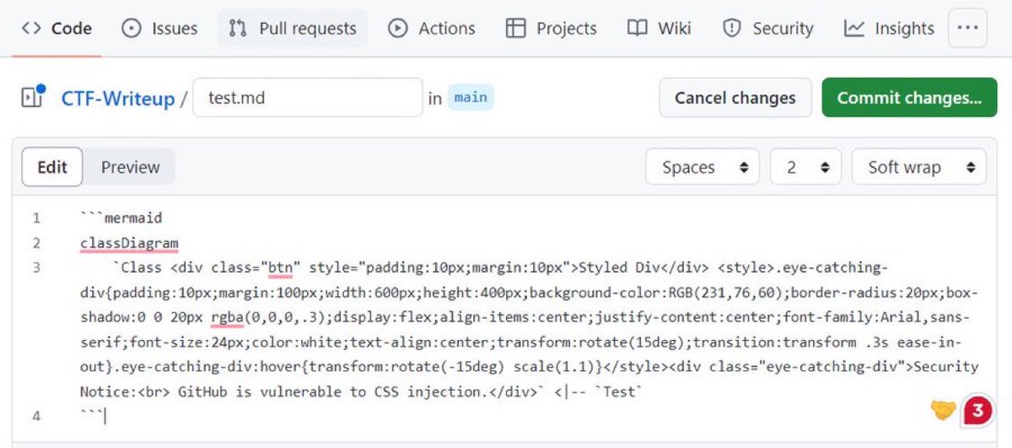Toggle the file tree sidebar icon
Screen dimensions: 1012x448
click(x=33, y=97)
